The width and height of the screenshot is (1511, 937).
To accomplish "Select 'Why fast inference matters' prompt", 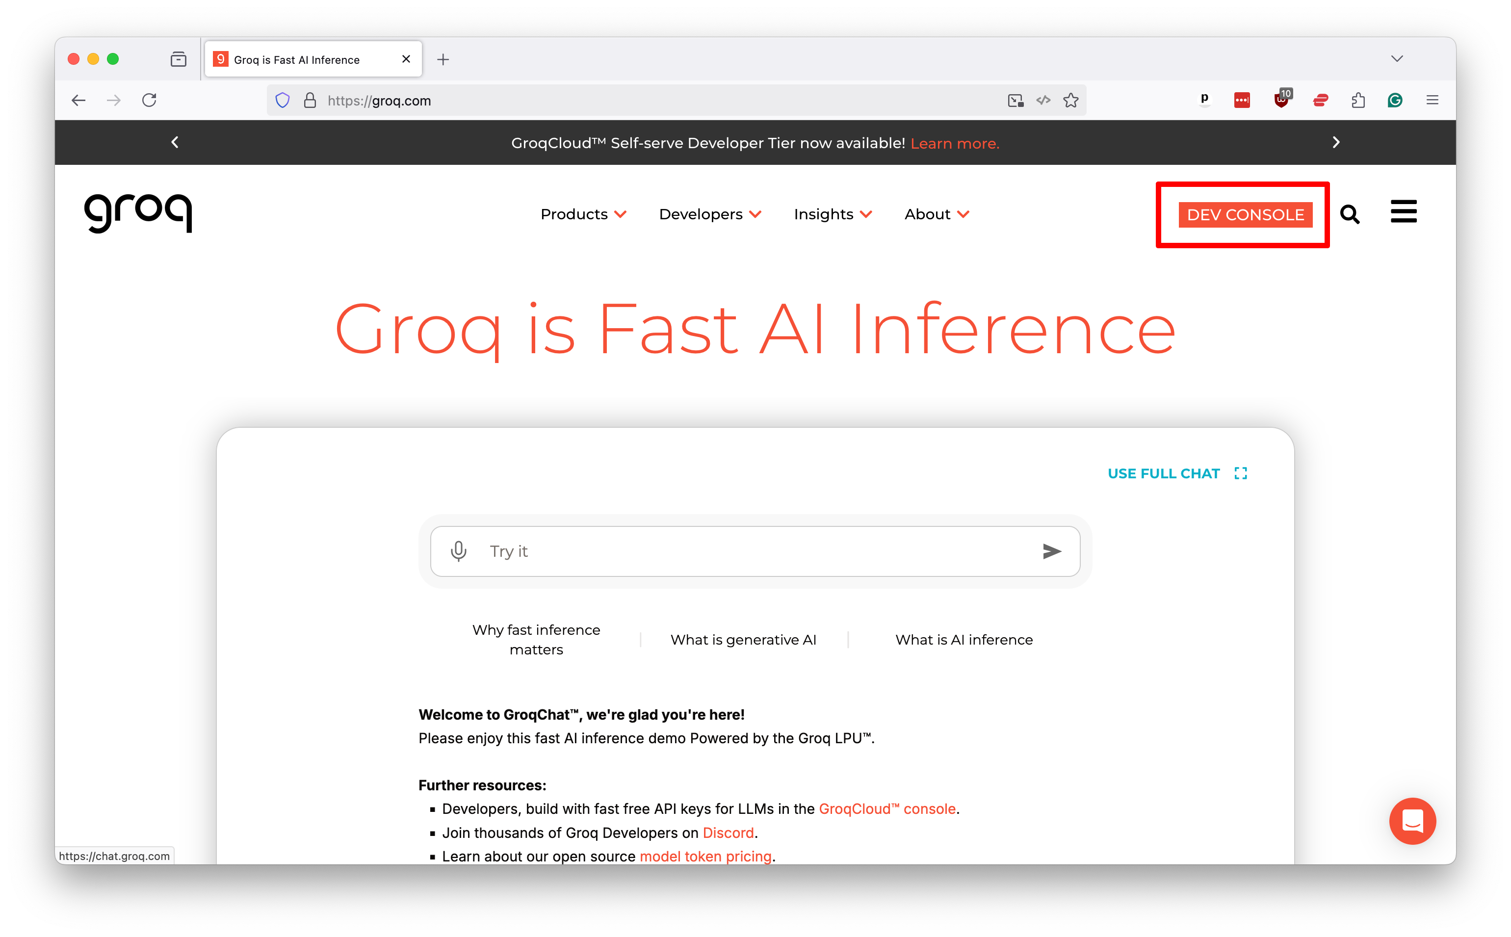I will pyautogui.click(x=536, y=640).
